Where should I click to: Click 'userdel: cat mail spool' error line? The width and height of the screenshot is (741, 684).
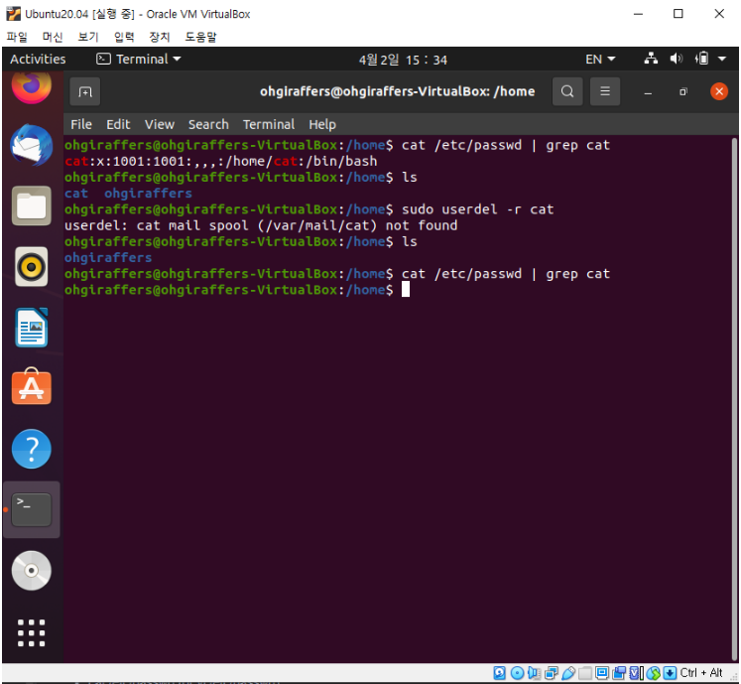[261, 225]
